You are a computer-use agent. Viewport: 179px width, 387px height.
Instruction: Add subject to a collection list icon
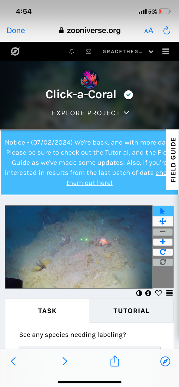[169, 293]
